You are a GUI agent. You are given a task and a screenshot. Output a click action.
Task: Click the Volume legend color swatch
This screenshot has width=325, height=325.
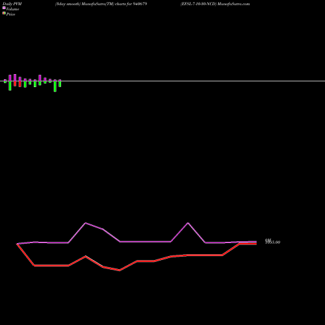pyautogui.click(x=4, y=8)
